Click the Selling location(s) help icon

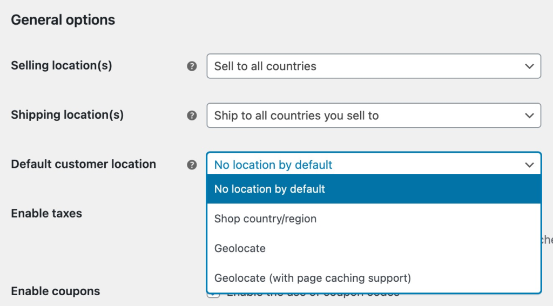click(x=192, y=66)
